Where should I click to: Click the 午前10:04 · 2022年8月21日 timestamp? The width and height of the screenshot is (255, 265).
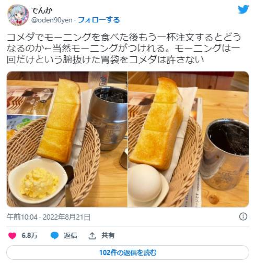coord(49,217)
